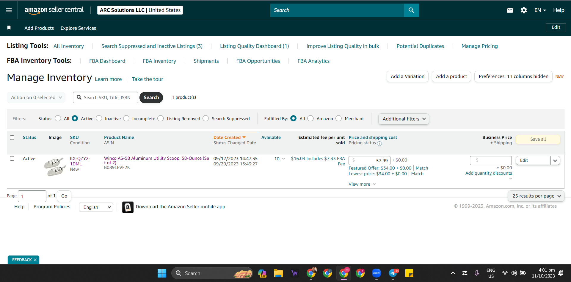This screenshot has width=571, height=282.
Task: Open the Winco AS-58 Aluminum Utility Scoop link
Action: pos(156,160)
